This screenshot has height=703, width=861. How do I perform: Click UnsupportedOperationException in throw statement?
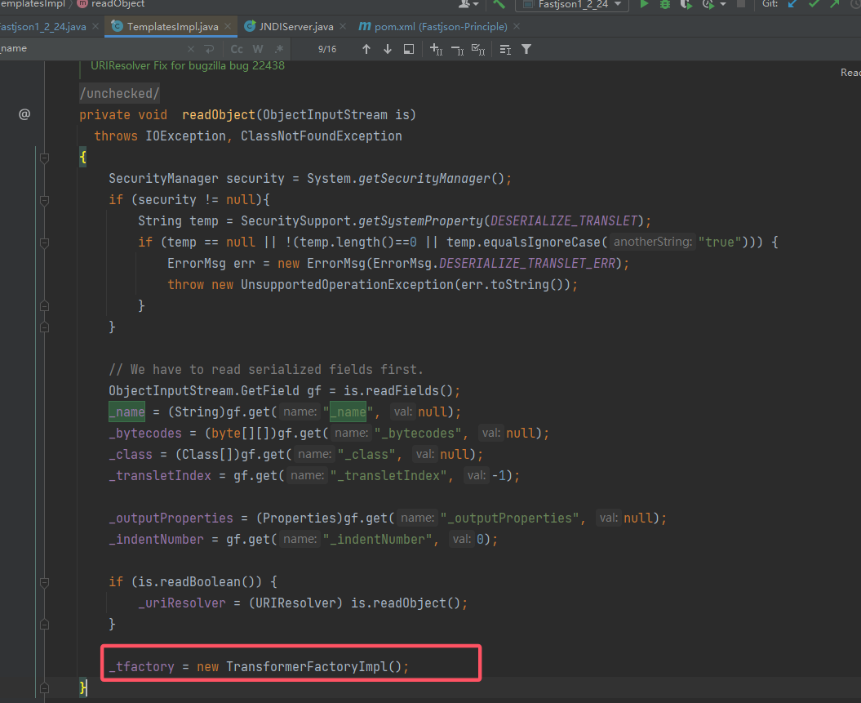pyautogui.click(x=347, y=284)
